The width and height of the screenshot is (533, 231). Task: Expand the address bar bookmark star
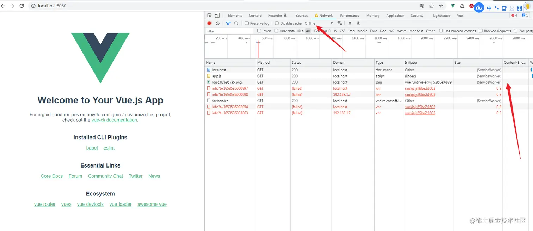tap(441, 6)
